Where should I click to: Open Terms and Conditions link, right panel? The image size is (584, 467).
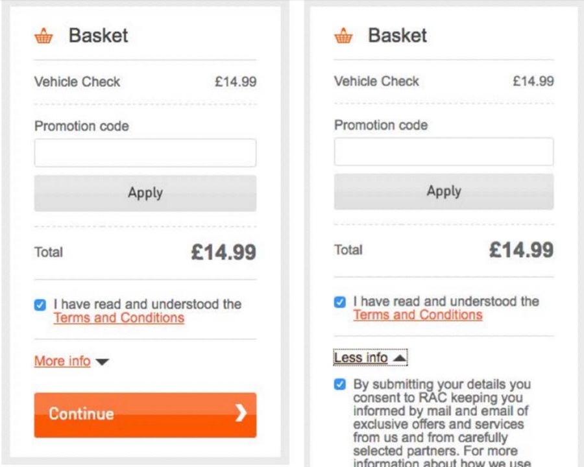click(x=418, y=315)
